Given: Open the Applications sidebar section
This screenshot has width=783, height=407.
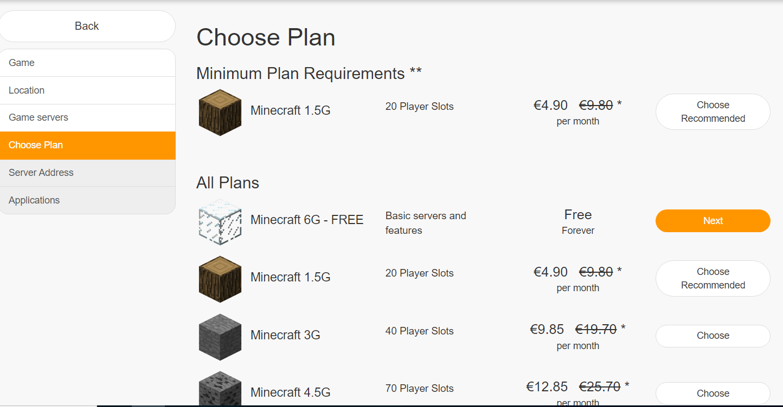Looking at the screenshot, I should 34,200.
